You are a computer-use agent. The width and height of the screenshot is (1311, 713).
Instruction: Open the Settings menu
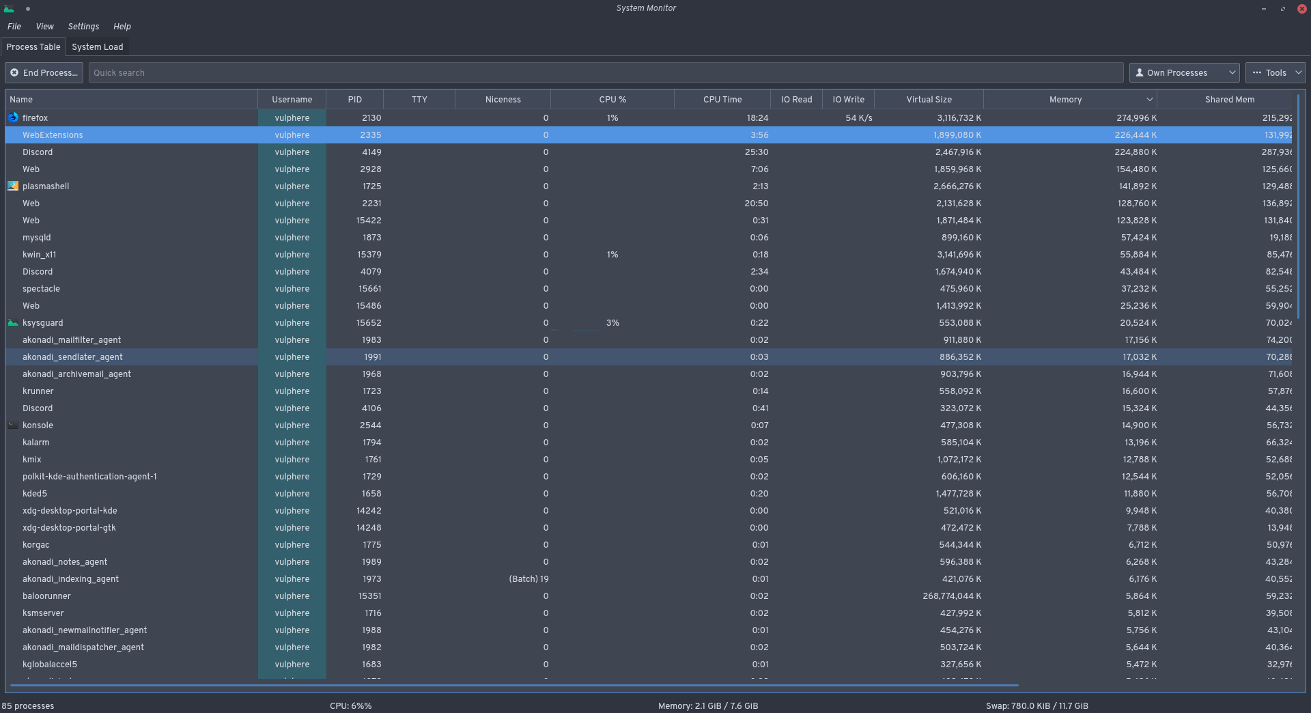click(x=83, y=26)
